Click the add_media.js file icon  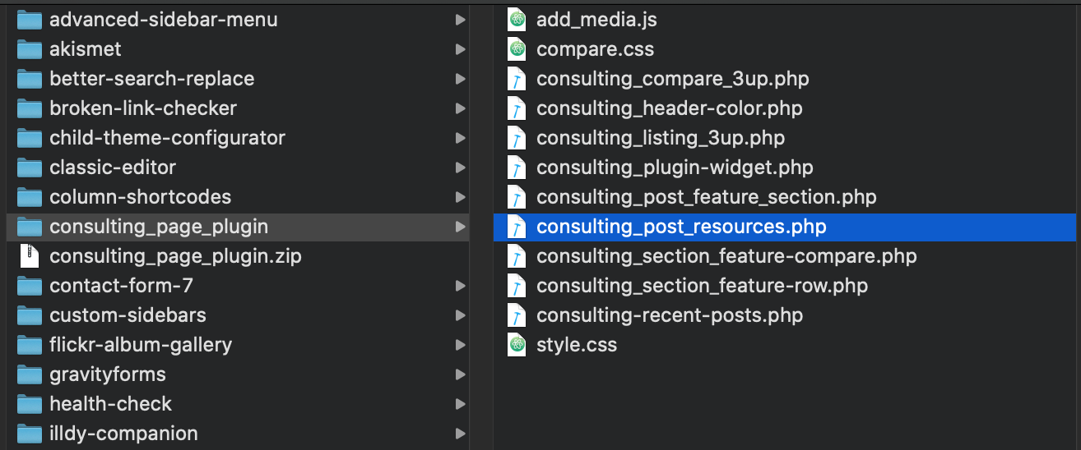click(x=516, y=20)
